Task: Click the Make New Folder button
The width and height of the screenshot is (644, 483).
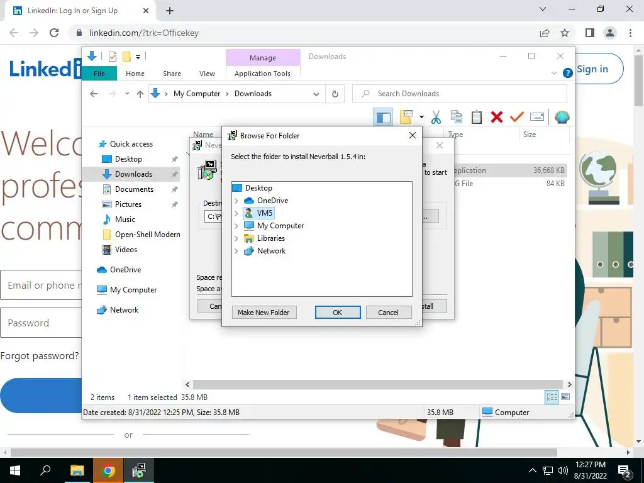Action: 264,313
